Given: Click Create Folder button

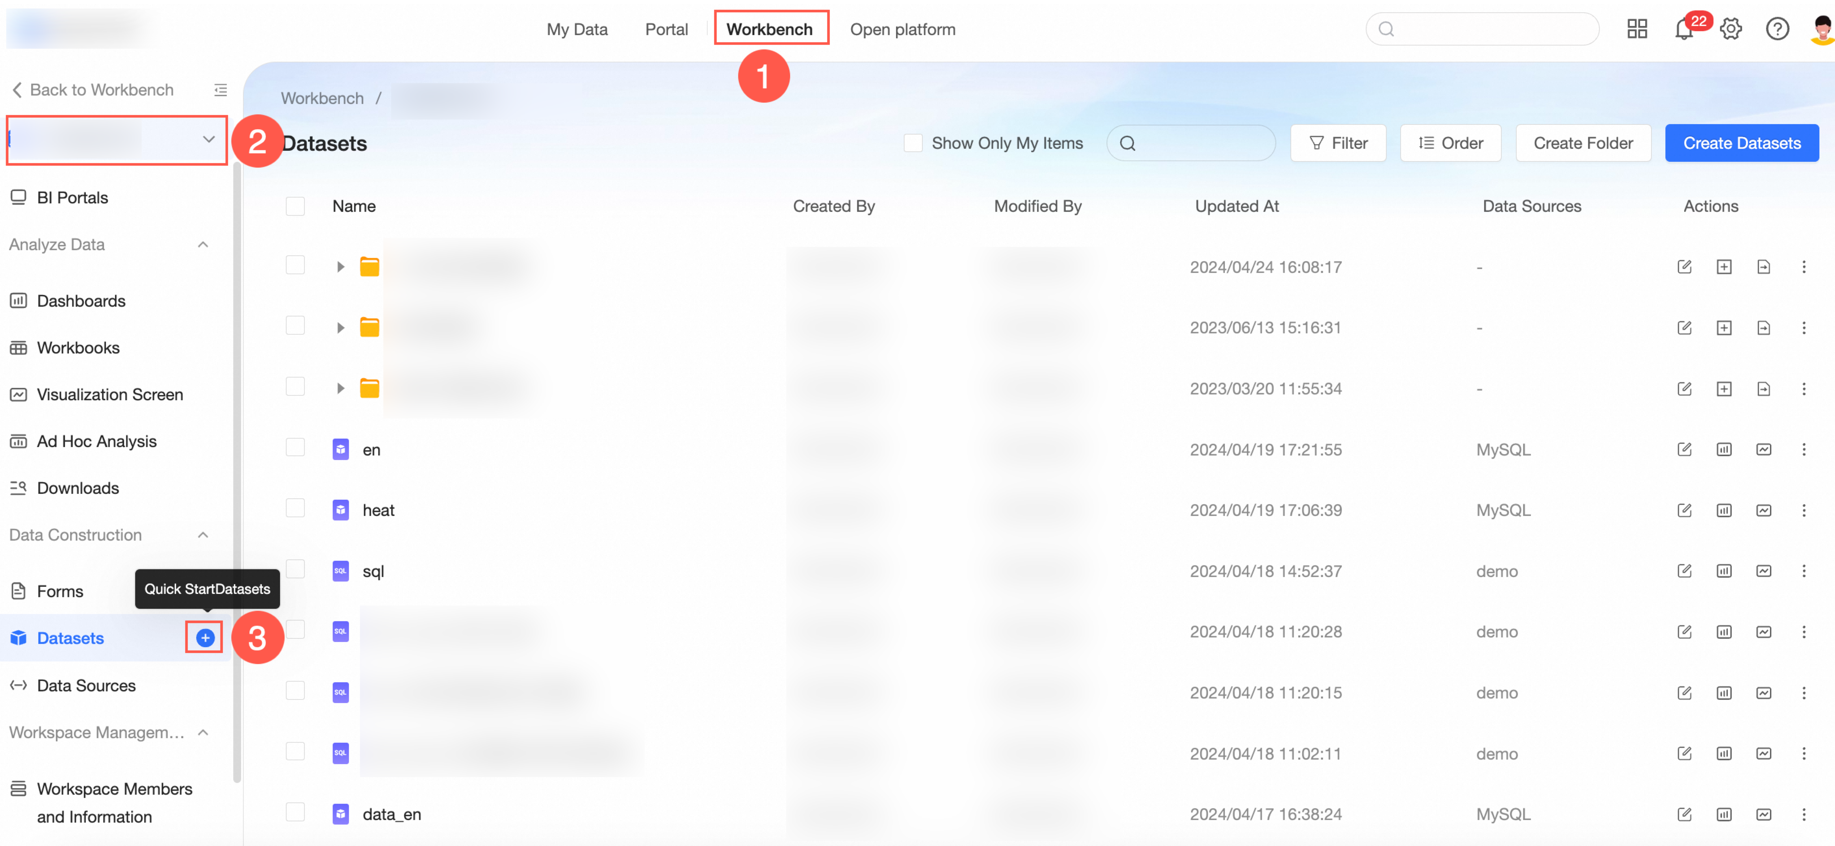Looking at the screenshot, I should point(1583,143).
